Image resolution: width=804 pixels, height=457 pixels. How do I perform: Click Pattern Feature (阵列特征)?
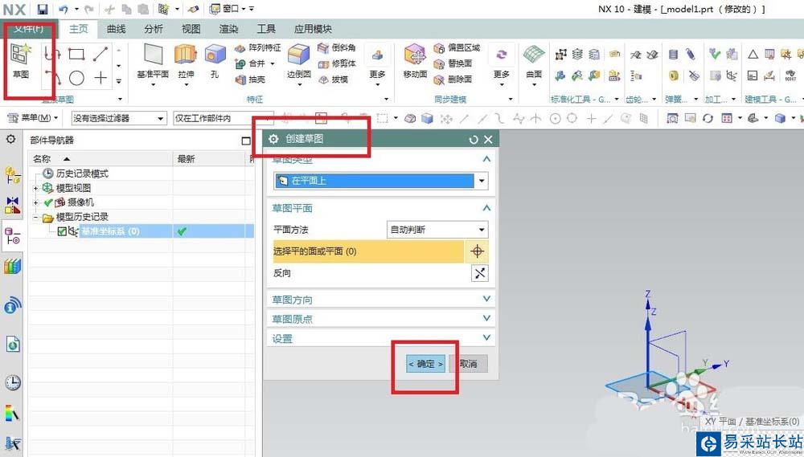[258, 47]
